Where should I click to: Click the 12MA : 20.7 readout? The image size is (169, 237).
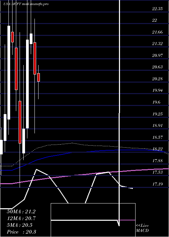click(21, 218)
